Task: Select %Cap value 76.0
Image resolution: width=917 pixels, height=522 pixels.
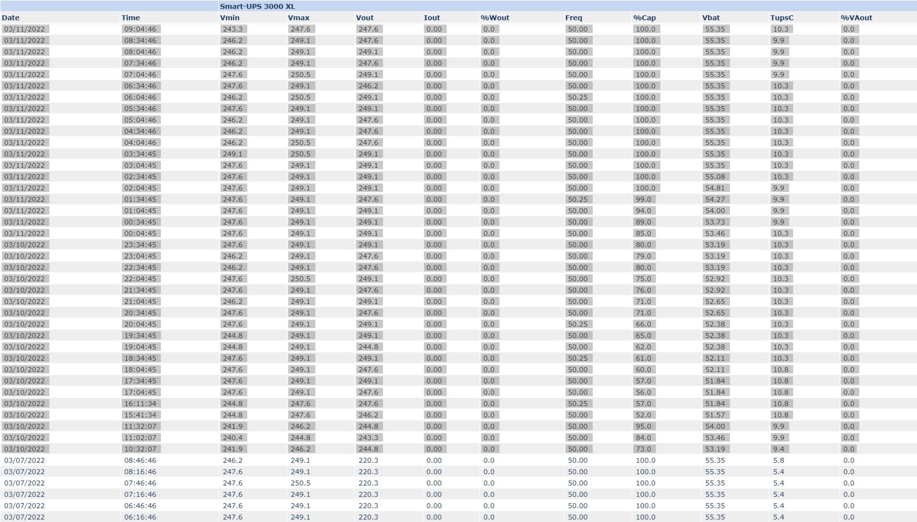Action: click(643, 290)
